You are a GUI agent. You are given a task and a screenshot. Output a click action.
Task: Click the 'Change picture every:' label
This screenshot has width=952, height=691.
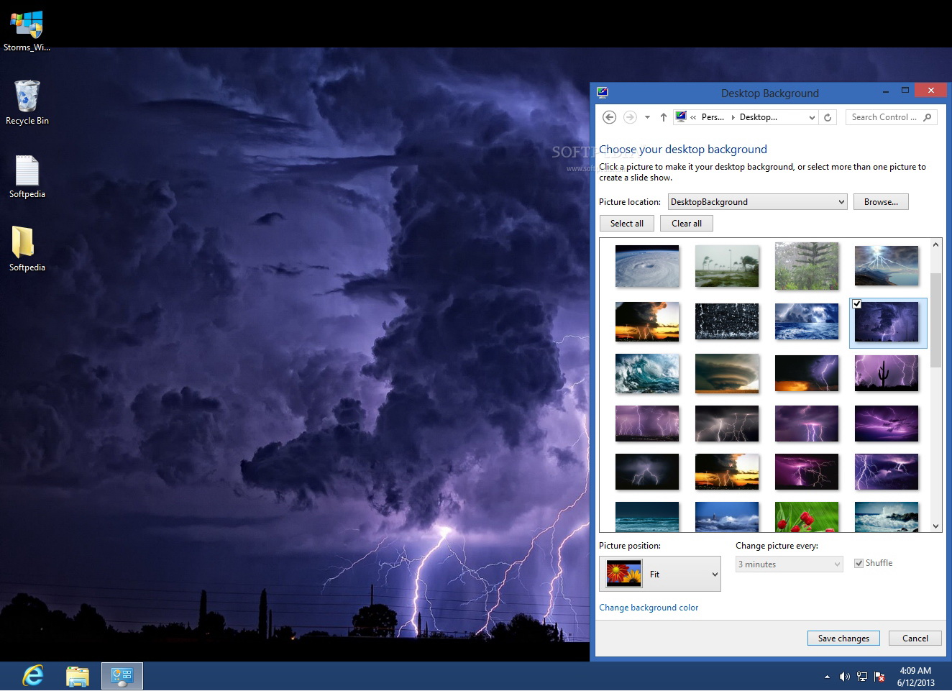(x=777, y=546)
